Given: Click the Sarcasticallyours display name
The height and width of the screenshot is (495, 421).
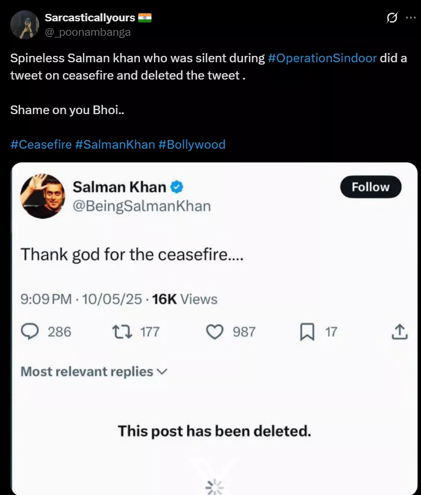Looking at the screenshot, I should pyautogui.click(x=90, y=18).
